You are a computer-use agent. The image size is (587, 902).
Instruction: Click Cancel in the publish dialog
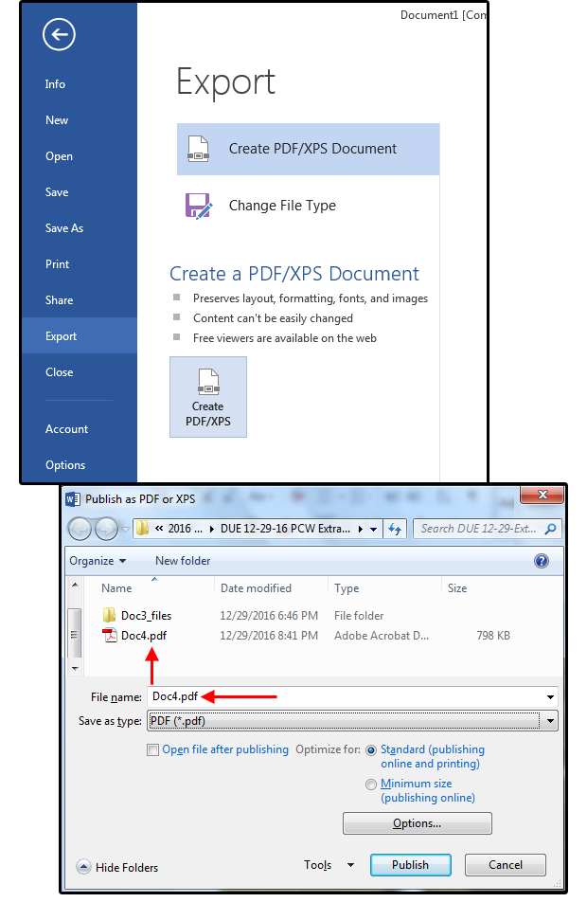(506, 865)
